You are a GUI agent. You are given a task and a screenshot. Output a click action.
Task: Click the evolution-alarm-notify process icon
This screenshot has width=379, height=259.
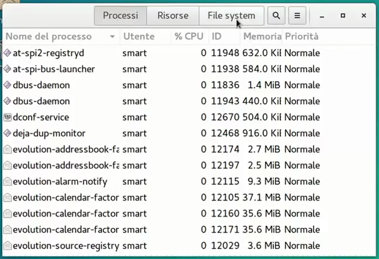7,181
